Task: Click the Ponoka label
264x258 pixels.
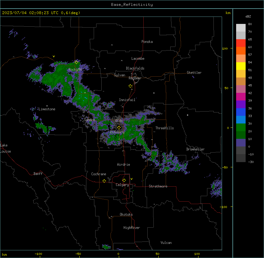Action: 147,42
